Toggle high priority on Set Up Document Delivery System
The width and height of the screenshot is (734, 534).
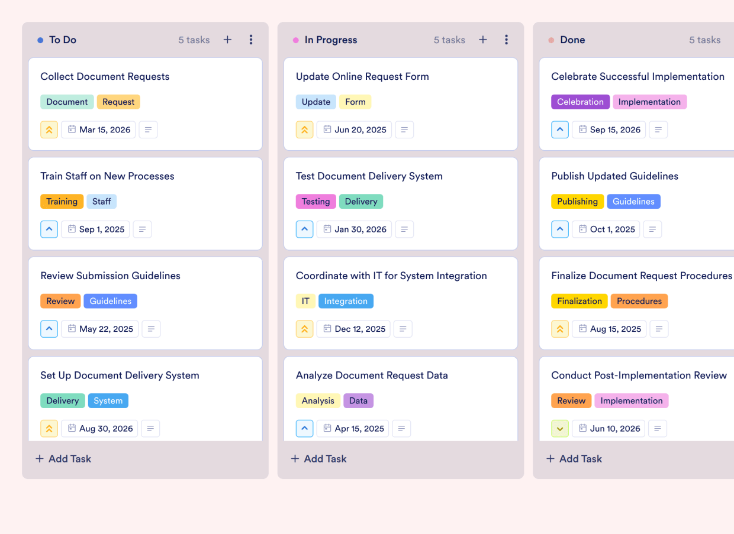pyautogui.click(x=49, y=428)
